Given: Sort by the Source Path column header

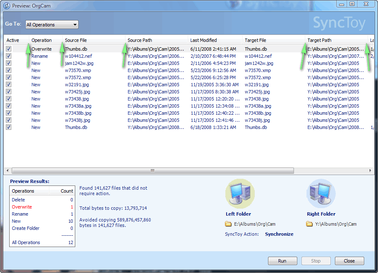Looking at the screenshot, I should point(156,40).
